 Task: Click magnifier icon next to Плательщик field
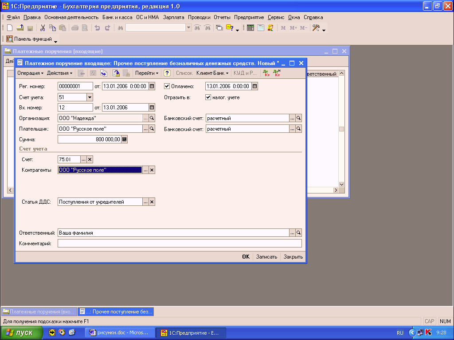click(152, 129)
